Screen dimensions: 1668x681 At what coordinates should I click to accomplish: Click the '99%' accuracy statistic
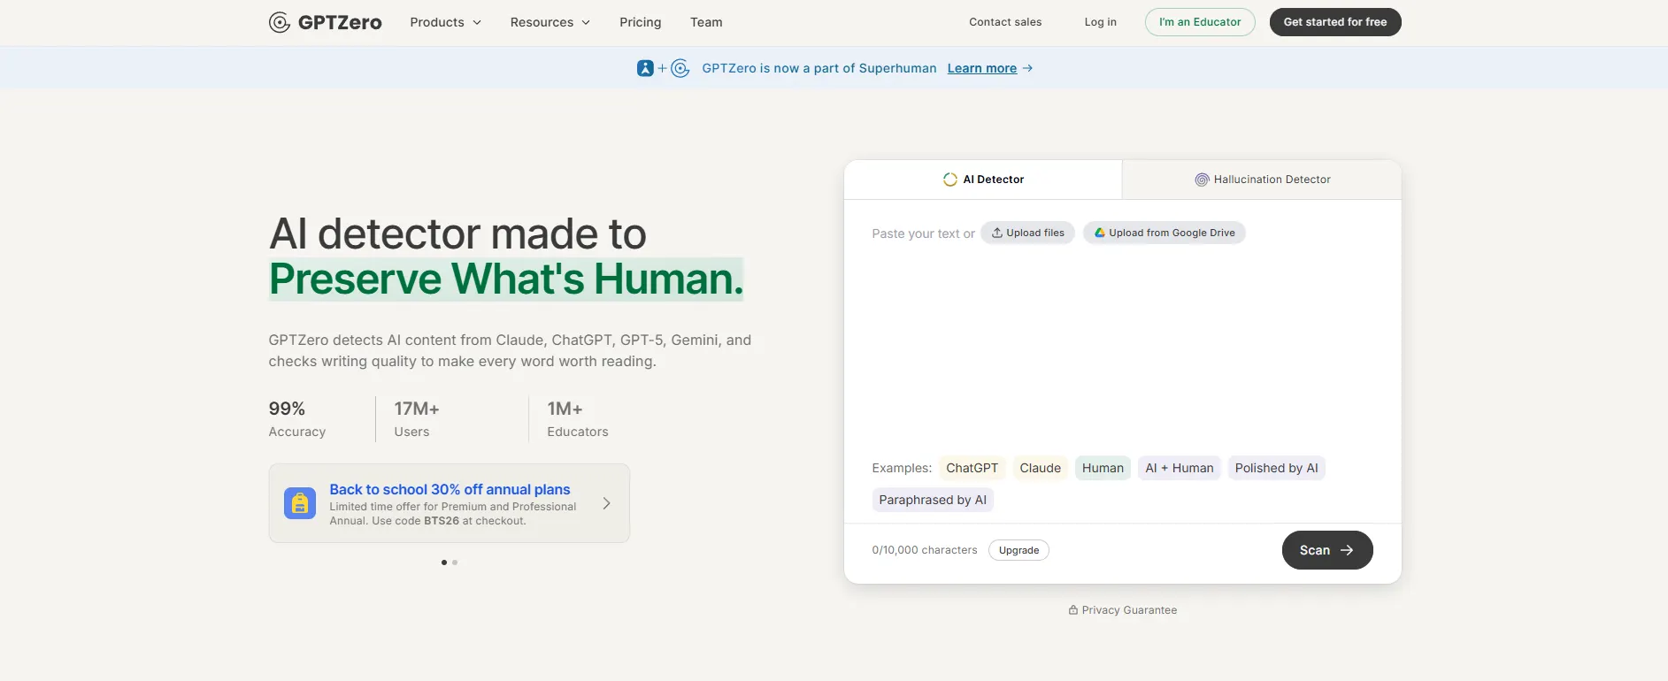point(287,409)
